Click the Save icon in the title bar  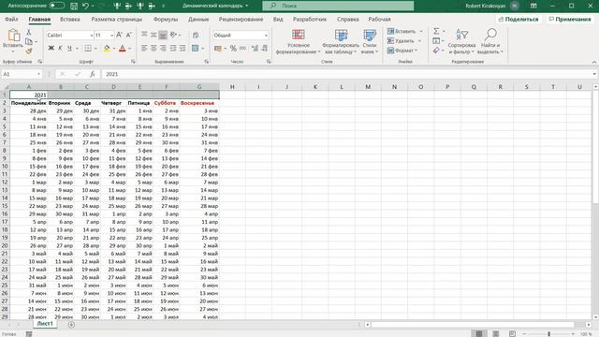click(x=74, y=6)
